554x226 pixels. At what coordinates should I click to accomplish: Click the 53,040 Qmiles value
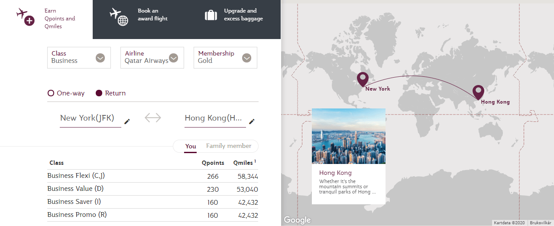click(x=248, y=190)
